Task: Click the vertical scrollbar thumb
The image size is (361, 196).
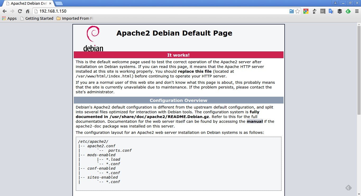Action: pos(359,70)
